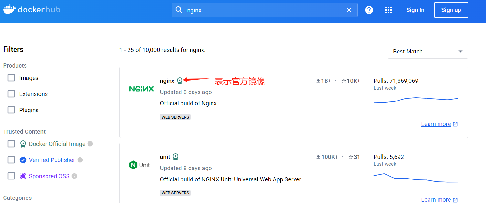Viewport: 486px width, 203px height.
Task: Tick the Extensions filter checkbox
Action: [11, 94]
